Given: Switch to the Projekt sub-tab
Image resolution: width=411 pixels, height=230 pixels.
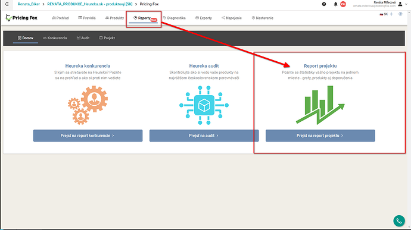Looking at the screenshot, I should click(107, 38).
